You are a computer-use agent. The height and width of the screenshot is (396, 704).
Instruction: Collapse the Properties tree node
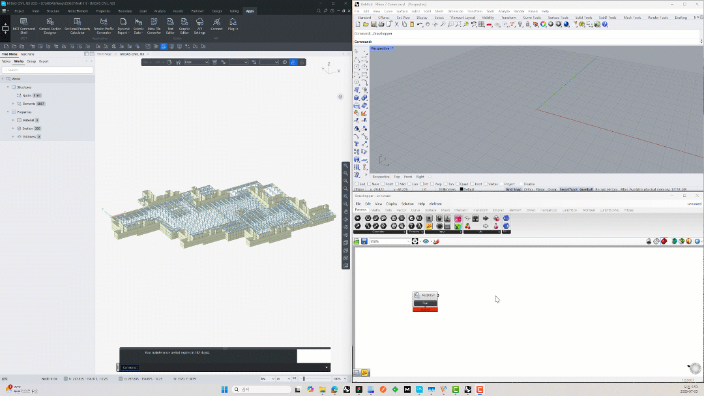(8, 112)
